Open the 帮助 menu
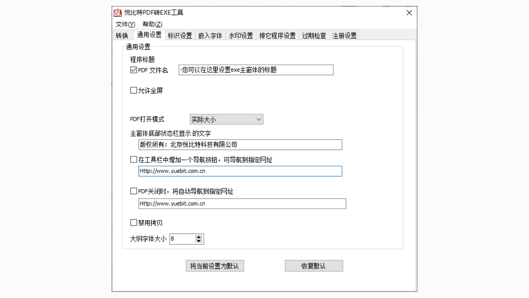The height and width of the screenshot is (298, 529). [x=151, y=24]
